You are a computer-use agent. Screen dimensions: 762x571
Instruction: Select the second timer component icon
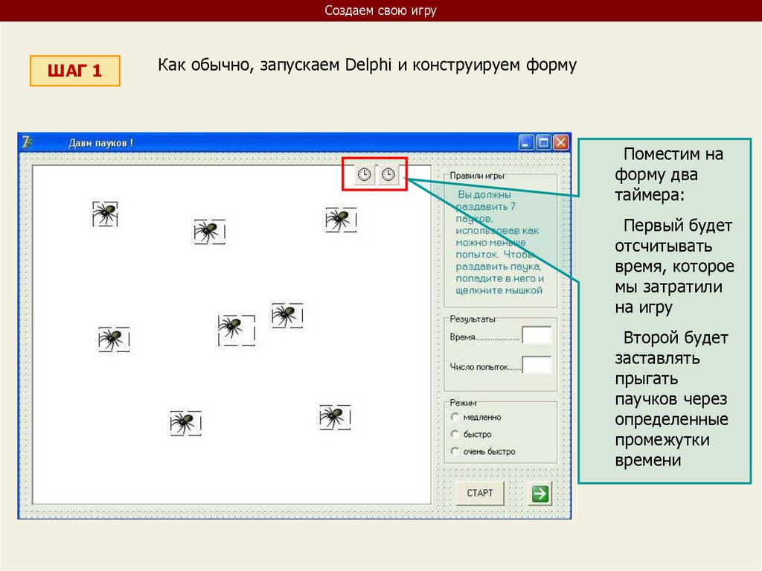tap(388, 174)
